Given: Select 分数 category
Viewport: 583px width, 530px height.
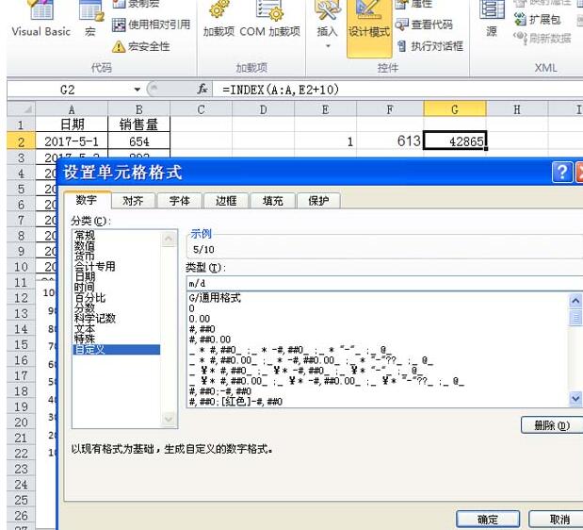Looking at the screenshot, I should 85,307.
